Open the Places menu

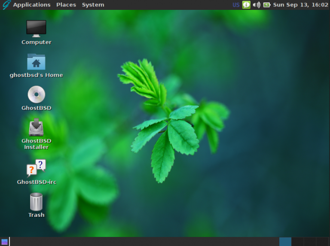click(66, 5)
